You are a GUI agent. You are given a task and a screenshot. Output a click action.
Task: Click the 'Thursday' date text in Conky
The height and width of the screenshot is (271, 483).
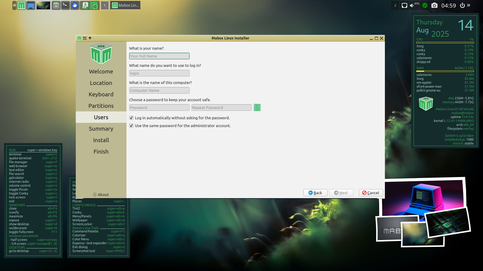[x=429, y=23]
